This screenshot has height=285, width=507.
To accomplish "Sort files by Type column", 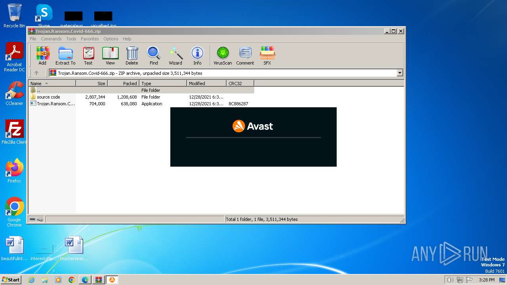I will click(x=163, y=84).
